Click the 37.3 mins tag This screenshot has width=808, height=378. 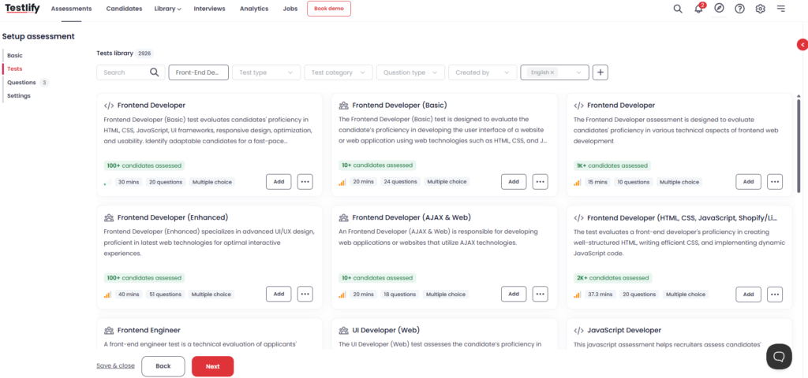pos(600,295)
